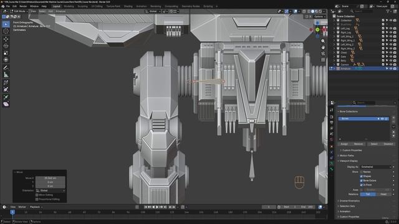
Task: Toggle Mirror Editing checkbox in Move panel
Action: pyautogui.click(x=37, y=195)
